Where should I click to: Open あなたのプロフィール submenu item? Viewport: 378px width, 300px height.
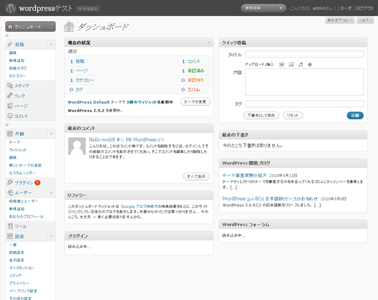pyautogui.click(x=26, y=217)
